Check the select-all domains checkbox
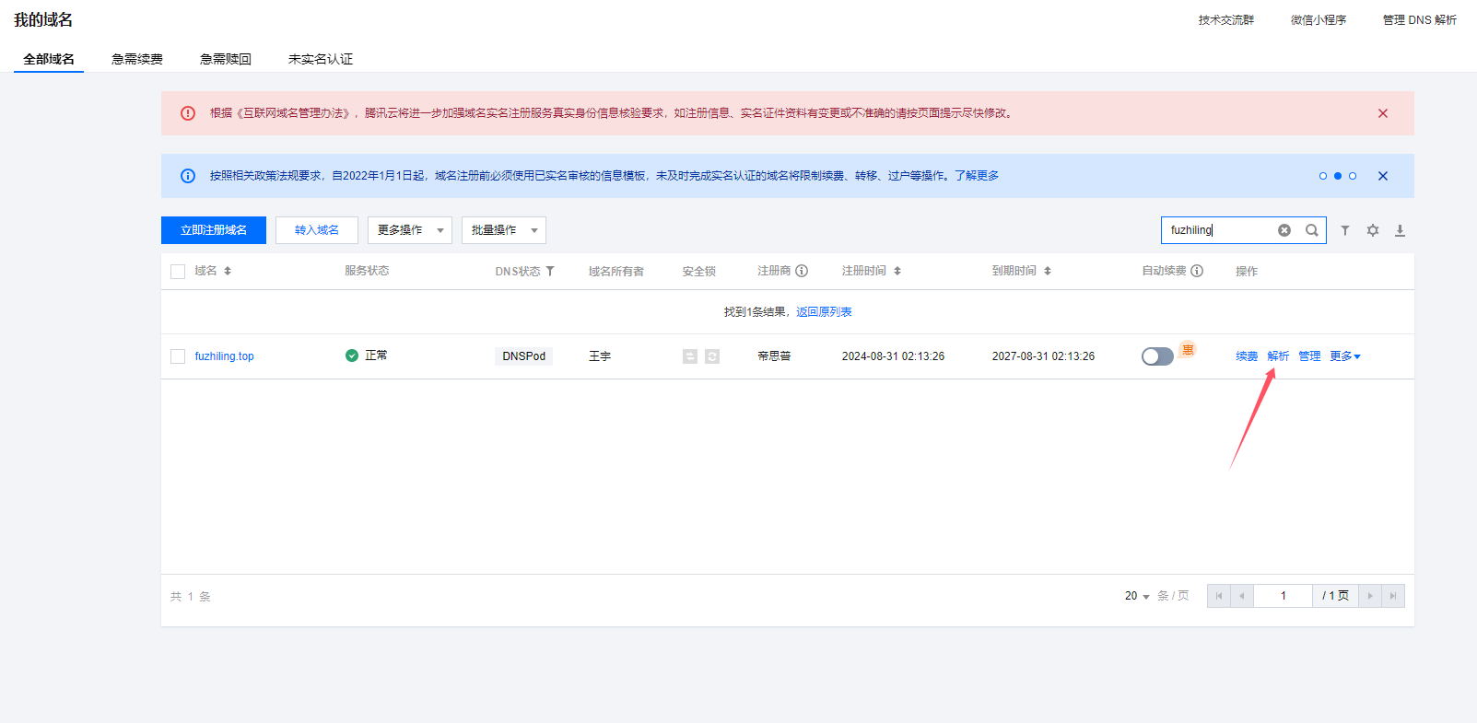This screenshot has width=1477, height=723. tap(178, 272)
